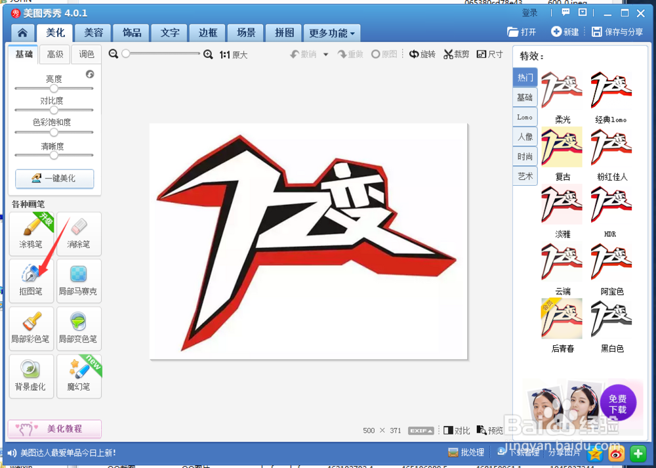The image size is (656, 468).
Task: Select the 魔幻笔 magic pen tool
Action: [79, 376]
